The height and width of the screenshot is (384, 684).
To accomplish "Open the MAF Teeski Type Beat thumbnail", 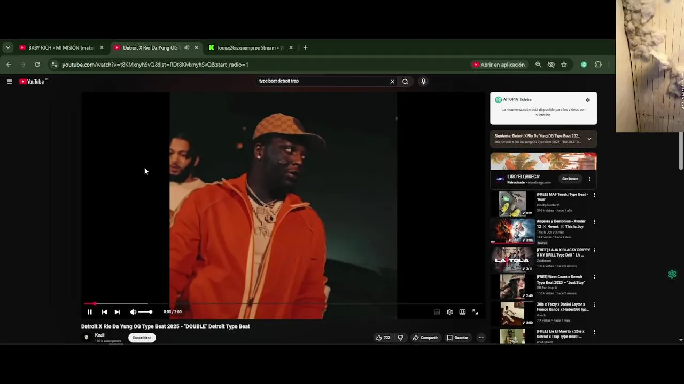I will [512, 204].
